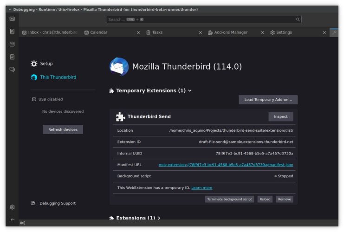The image size is (344, 232).
Task: Open the Tasks space icon in sidebar
Action: point(12,57)
